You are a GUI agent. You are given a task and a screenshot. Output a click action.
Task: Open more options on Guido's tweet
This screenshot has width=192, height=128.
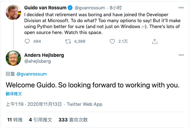(181, 7)
